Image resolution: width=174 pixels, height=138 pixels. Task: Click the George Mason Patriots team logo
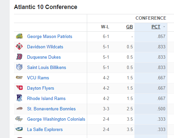coord(19,36)
